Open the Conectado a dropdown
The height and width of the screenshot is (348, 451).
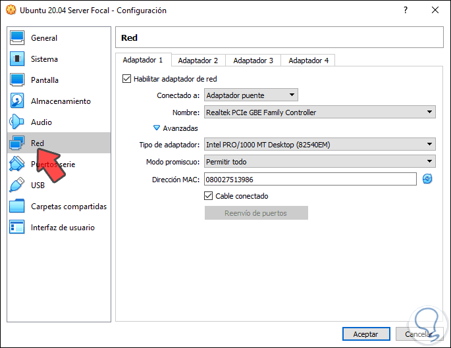(x=251, y=95)
